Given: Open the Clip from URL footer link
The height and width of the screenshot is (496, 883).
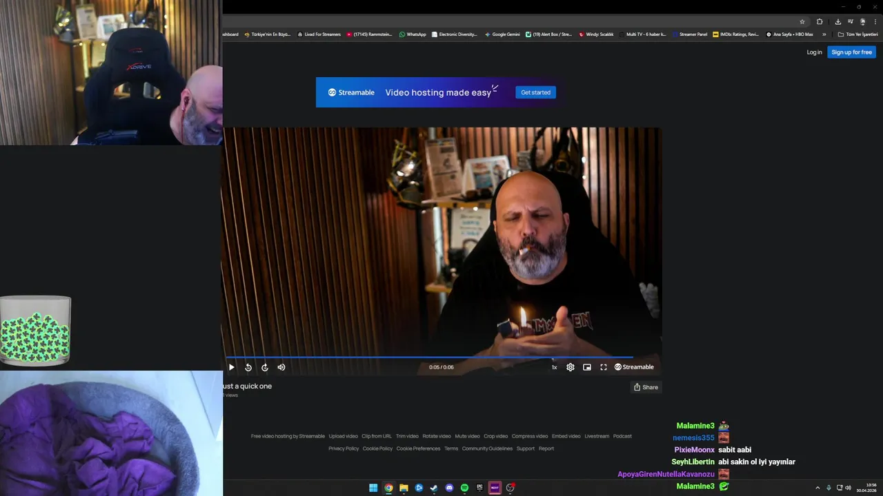Looking at the screenshot, I should 377,436.
